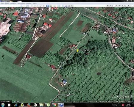
Task: Open the Windows Start orb
Action: click(3, 105)
